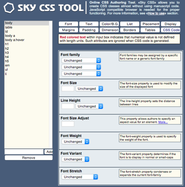Open the Color/B.G. tab
Viewport: 185px width, 187px height.
pos(109,24)
